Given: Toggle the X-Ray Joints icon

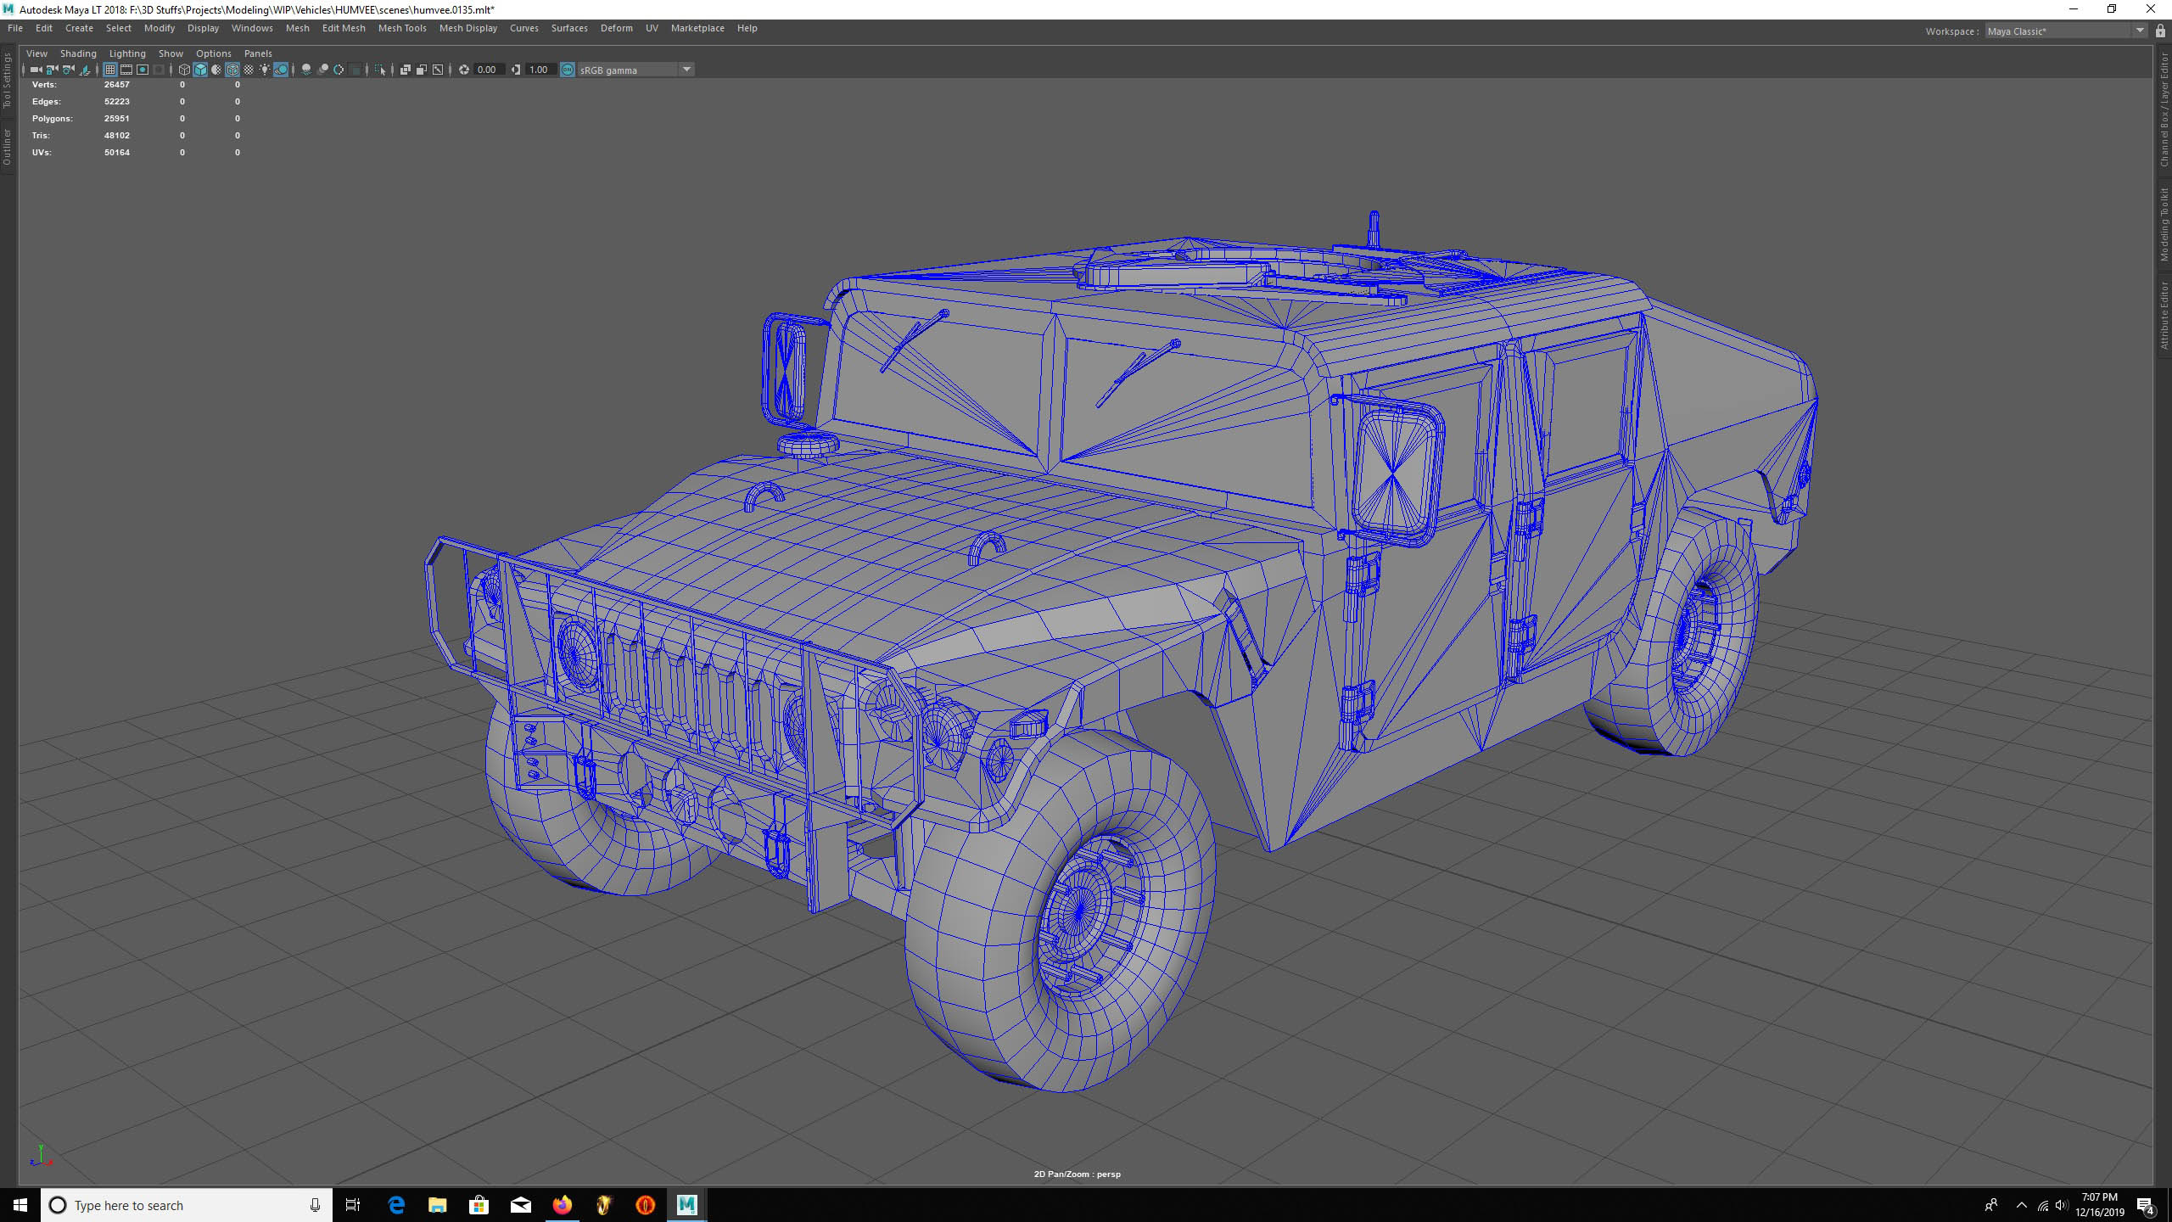Looking at the screenshot, I should [438, 70].
